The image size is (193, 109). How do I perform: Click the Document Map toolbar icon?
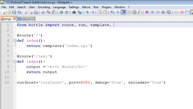tap(134, 12)
